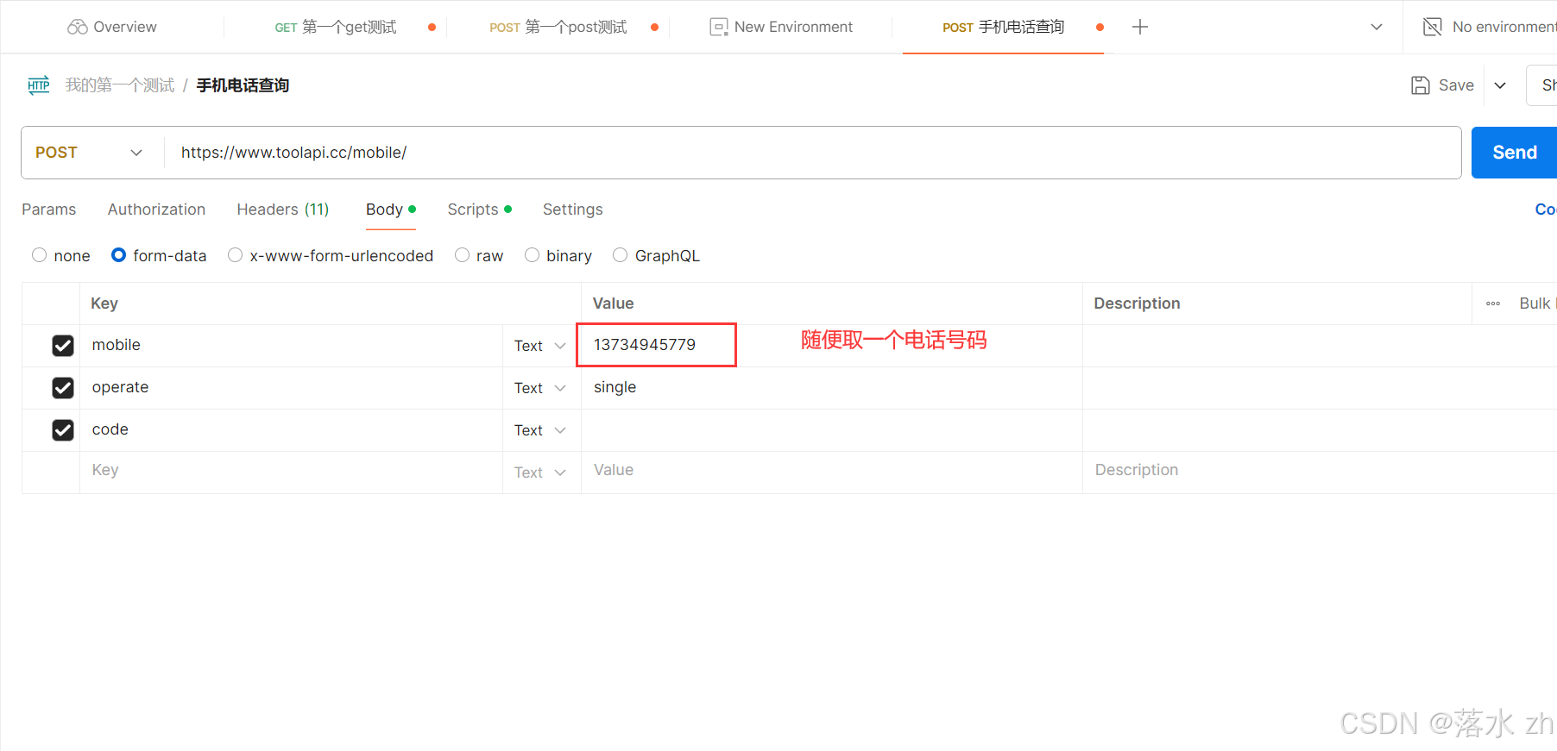Switch to the GET 第一个get测试 tab
The width and height of the screenshot is (1557, 751).
pos(336,28)
